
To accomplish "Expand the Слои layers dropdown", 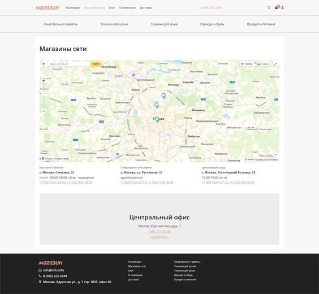I will (x=264, y=64).
